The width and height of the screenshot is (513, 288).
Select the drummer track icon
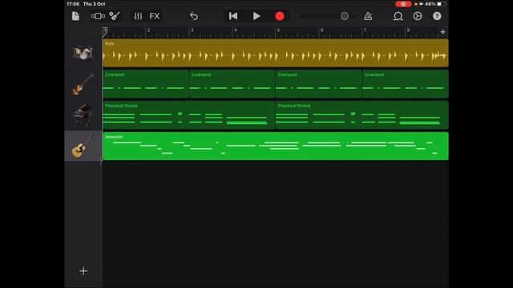pos(83,53)
